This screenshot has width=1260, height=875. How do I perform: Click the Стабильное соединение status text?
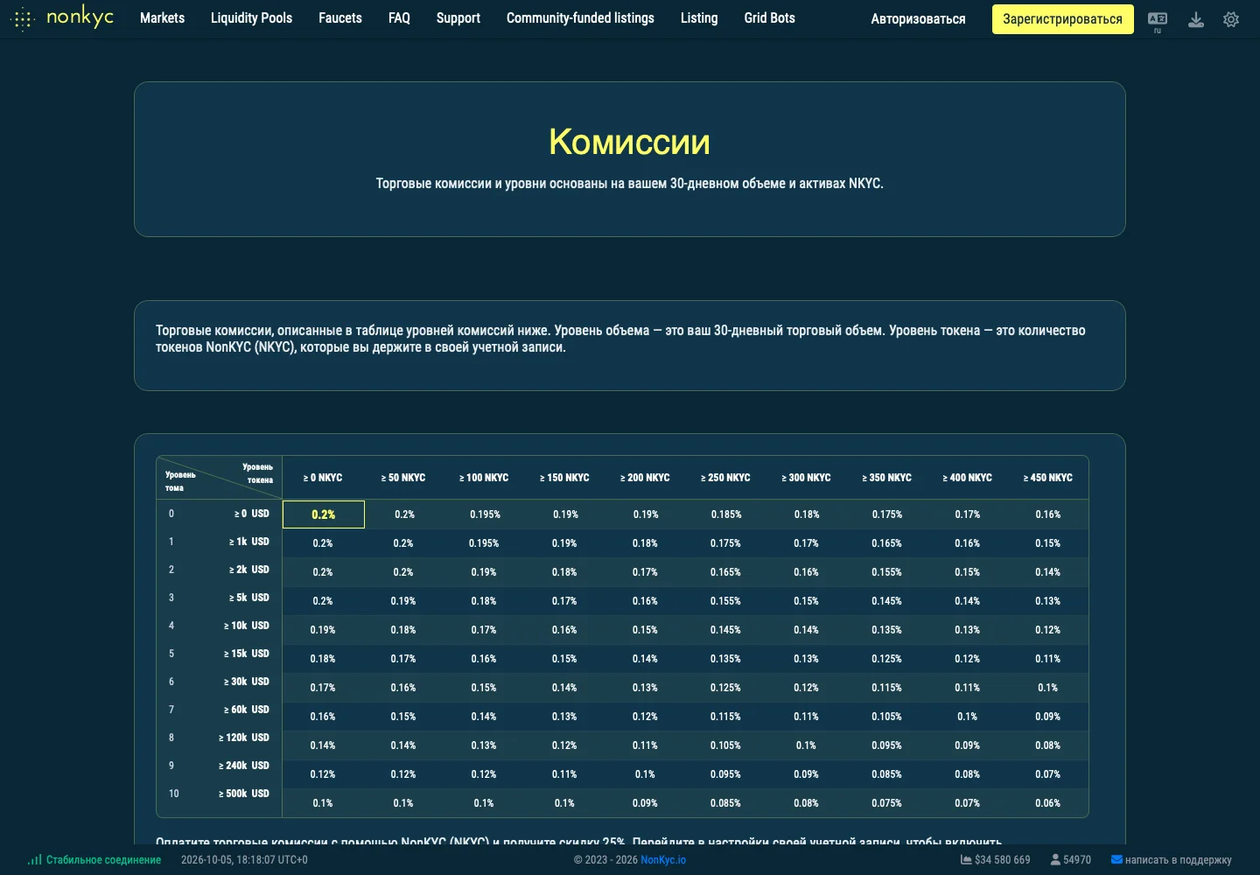pos(103,859)
